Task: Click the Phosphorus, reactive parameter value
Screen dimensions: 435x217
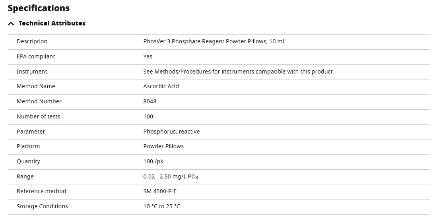Action: 171,132
